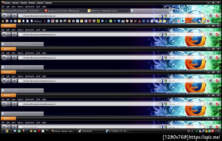Click Back button in third browser frame

tap(4, 58)
